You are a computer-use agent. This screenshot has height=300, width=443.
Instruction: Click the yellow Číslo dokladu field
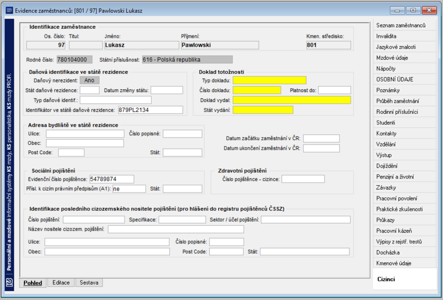click(257, 90)
